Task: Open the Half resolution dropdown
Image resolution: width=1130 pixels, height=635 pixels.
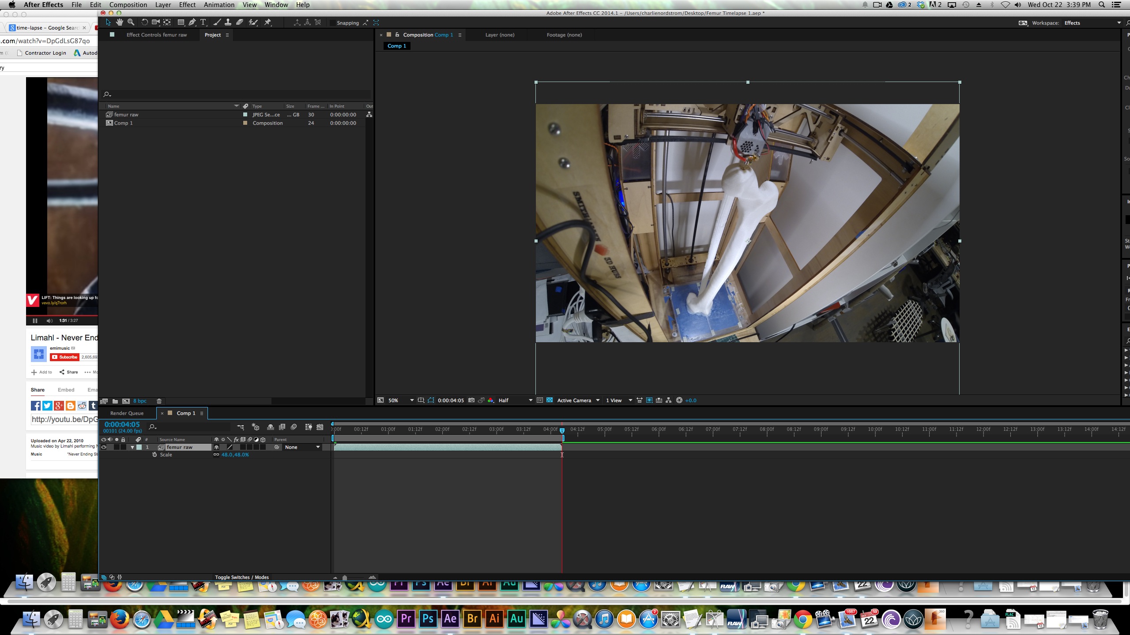Action: [515, 400]
